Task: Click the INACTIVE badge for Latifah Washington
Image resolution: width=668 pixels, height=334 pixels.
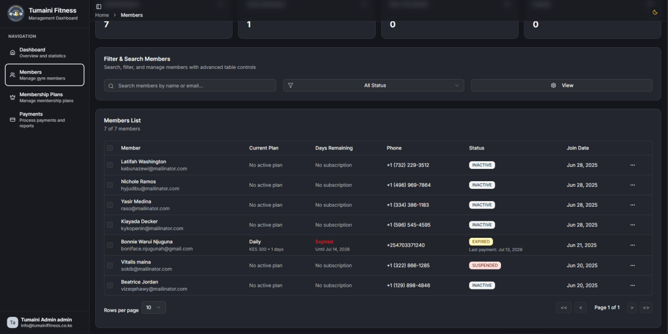Action: 482,165
